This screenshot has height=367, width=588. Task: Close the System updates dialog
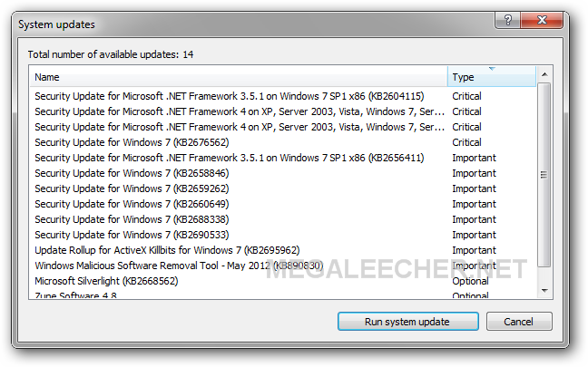pos(542,20)
